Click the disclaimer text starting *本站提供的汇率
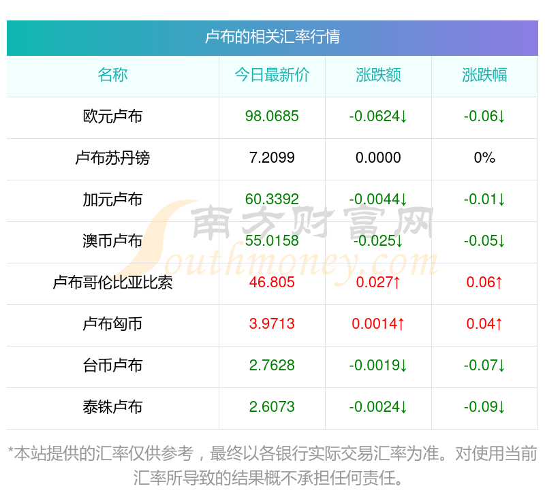545x499 pixels. (272, 466)
